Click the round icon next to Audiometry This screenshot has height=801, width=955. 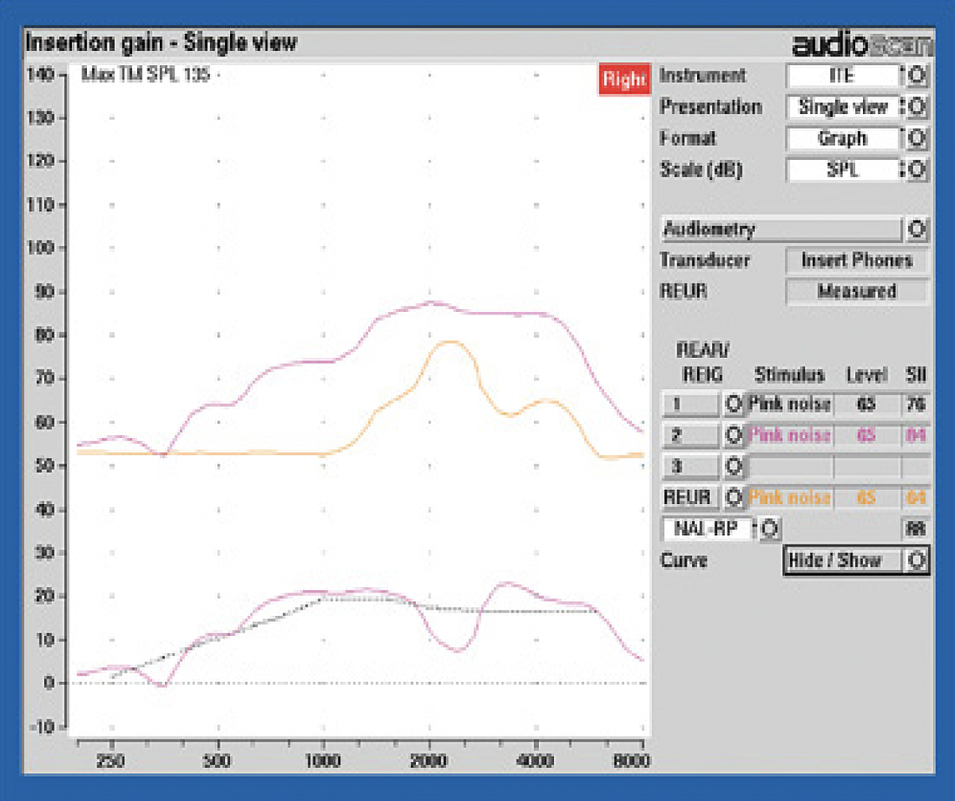click(x=917, y=230)
